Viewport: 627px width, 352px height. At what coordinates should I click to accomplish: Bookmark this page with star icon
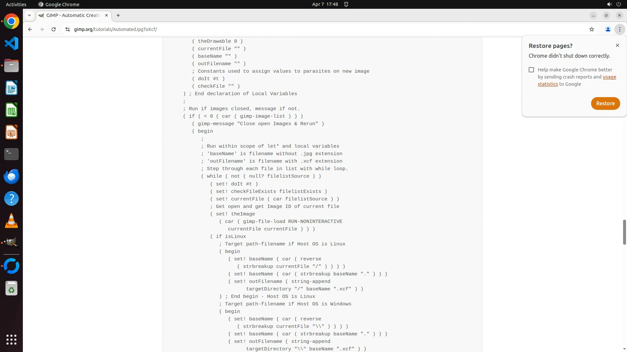point(592,29)
